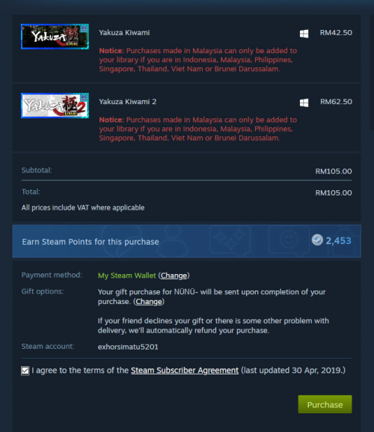Open the Yakuza Kiwami game thumbnail
This screenshot has height=432, width=374.
coord(55,37)
